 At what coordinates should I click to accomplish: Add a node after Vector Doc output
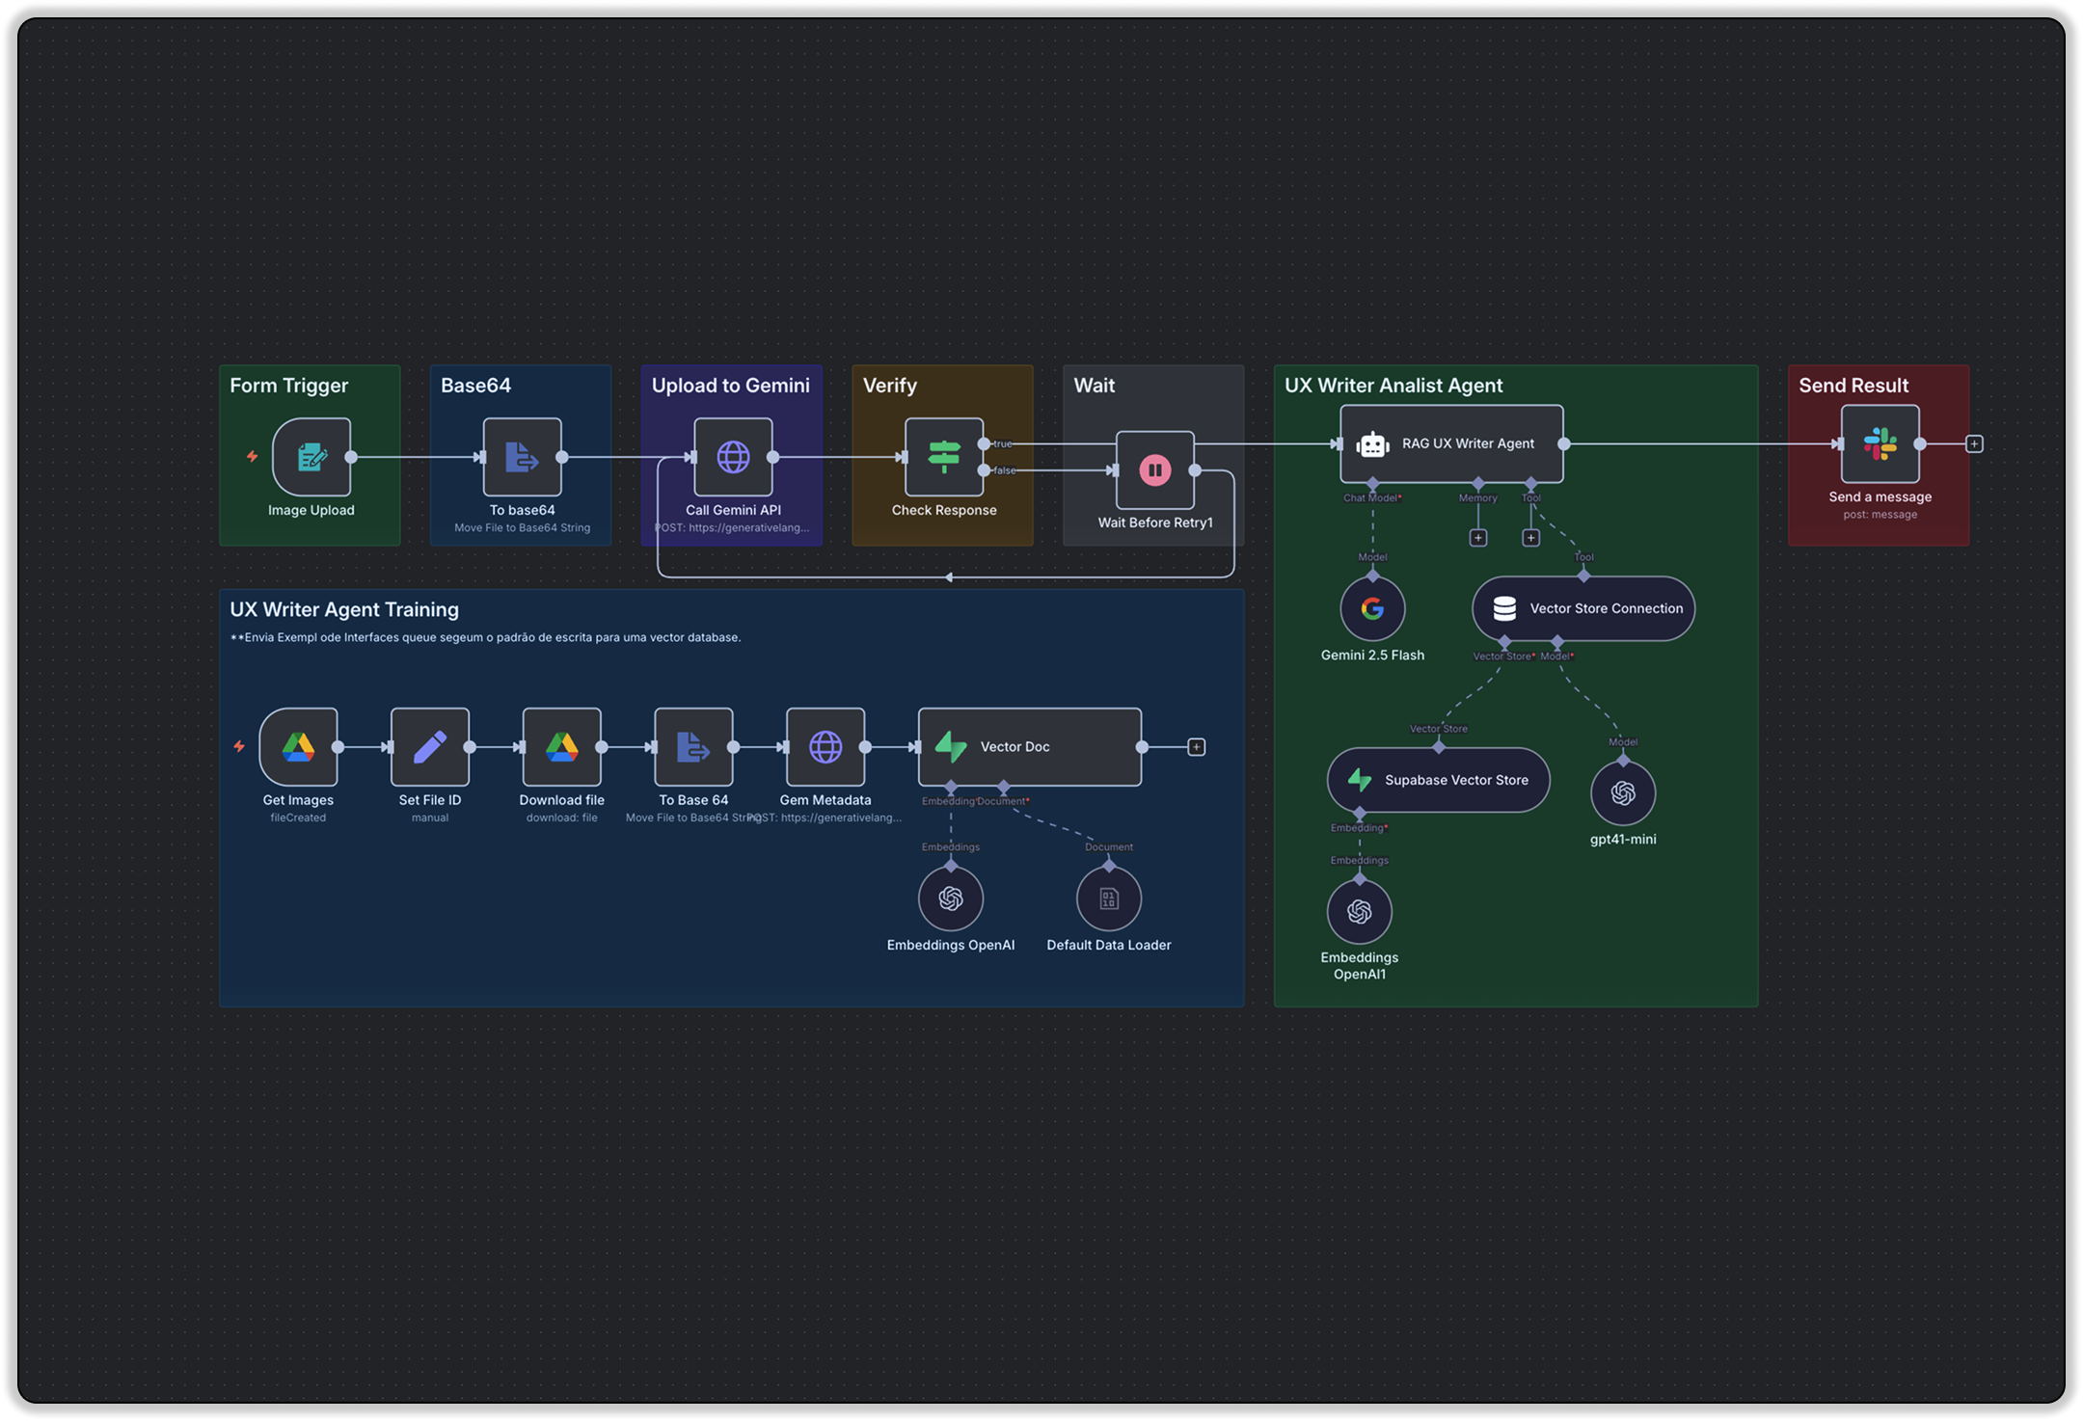(1197, 747)
